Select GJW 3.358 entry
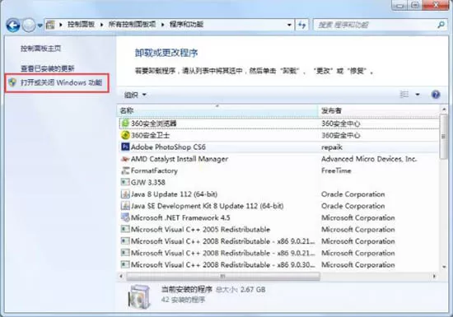The image size is (453, 317). (x=148, y=182)
